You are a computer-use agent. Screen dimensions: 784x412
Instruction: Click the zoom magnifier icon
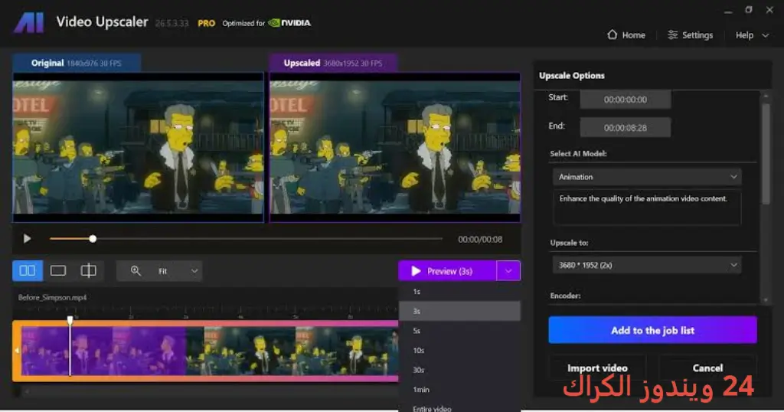(136, 270)
